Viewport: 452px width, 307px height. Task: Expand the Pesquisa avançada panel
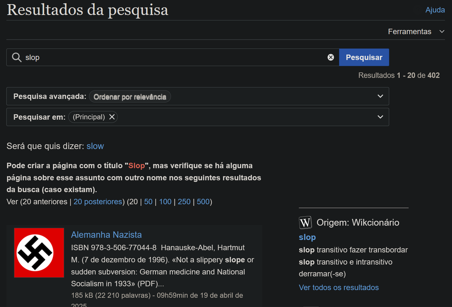(380, 96)
